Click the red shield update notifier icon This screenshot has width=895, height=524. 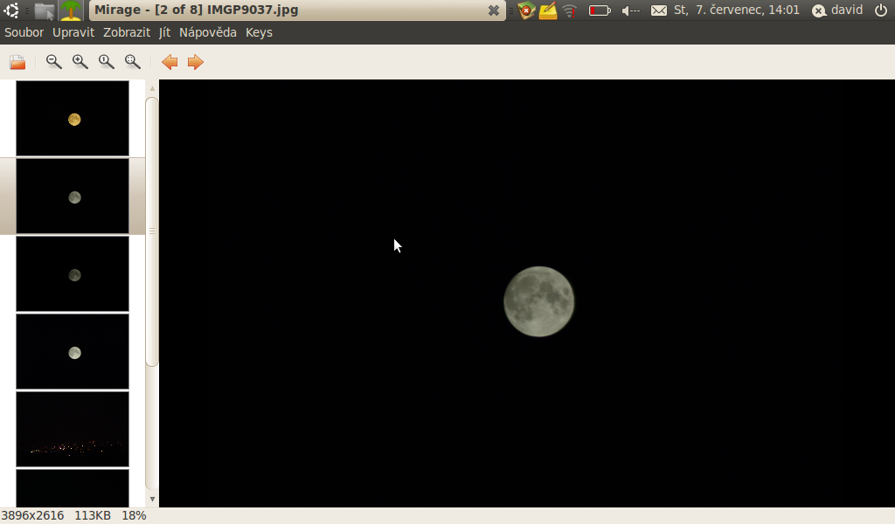[x=526, y=10]
